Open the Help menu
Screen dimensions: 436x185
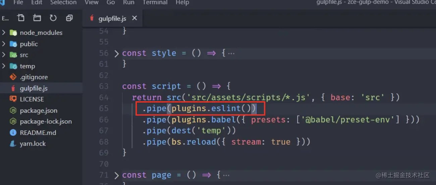coord(182,2)
